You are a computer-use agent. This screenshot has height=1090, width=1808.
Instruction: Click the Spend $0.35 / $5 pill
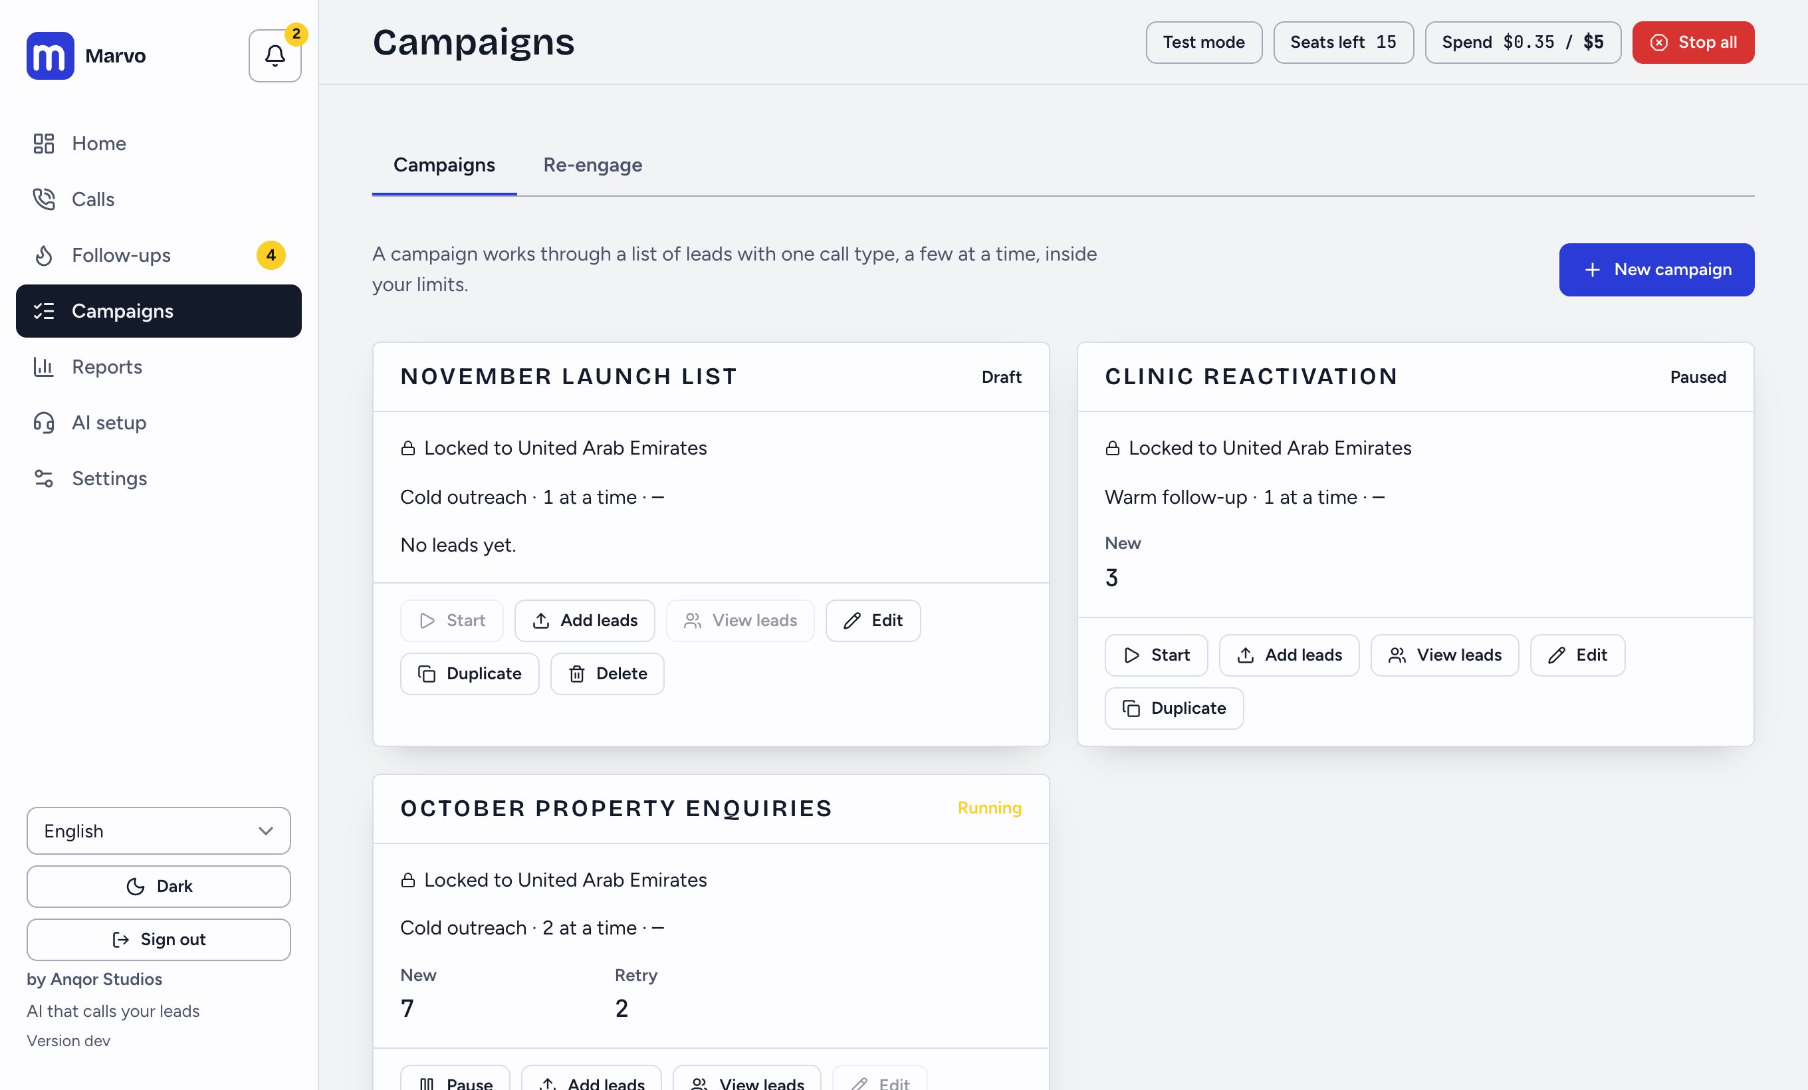[x=1523, y=43]
